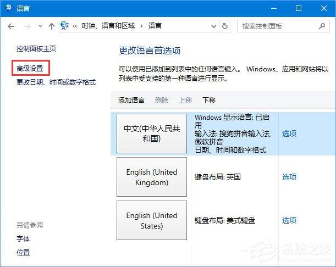This screenshot has height=267, width=336.
Task: Click 键盘布局: 美式键盘 text
Action: (x=225, y=220)
